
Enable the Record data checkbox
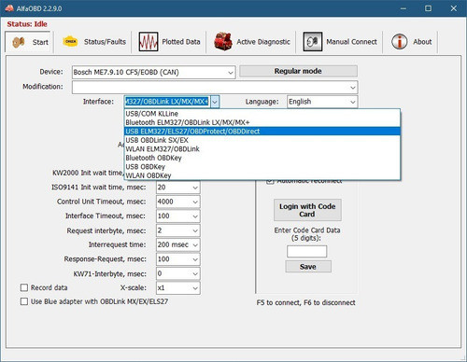(24, 287)
